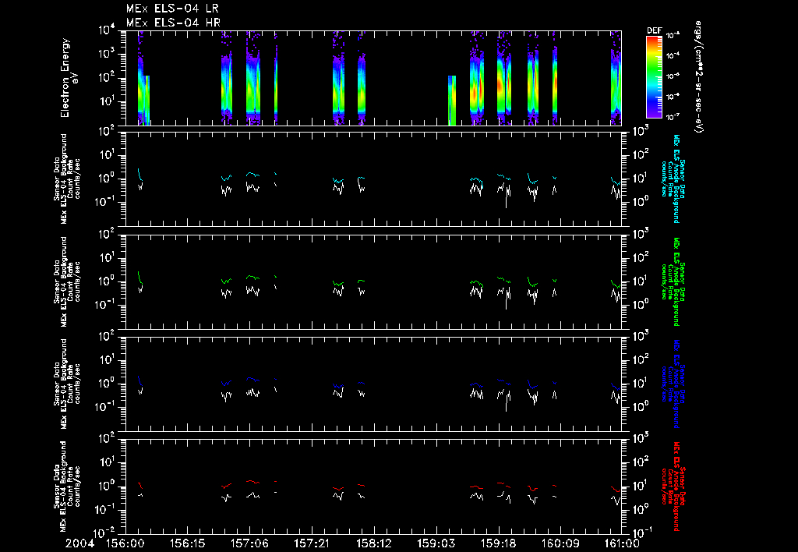This screenshot has width=798, height=552.
Task: Click the "156:00" time axis label
Action: (125, 544)
